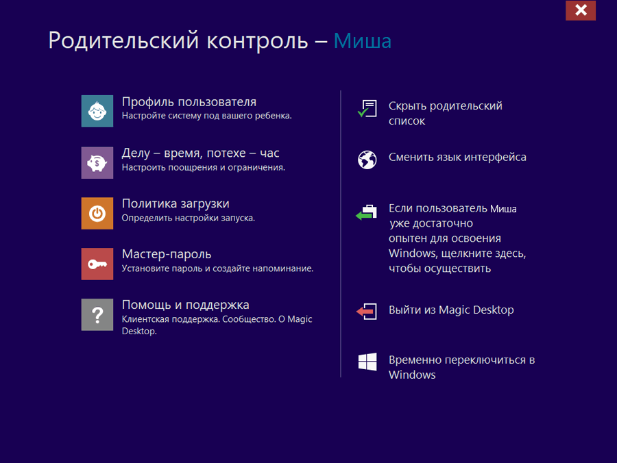Viewport: 617px width, 463px height.
Task: Click the globe icon to change language
Action: click(367, 160)
